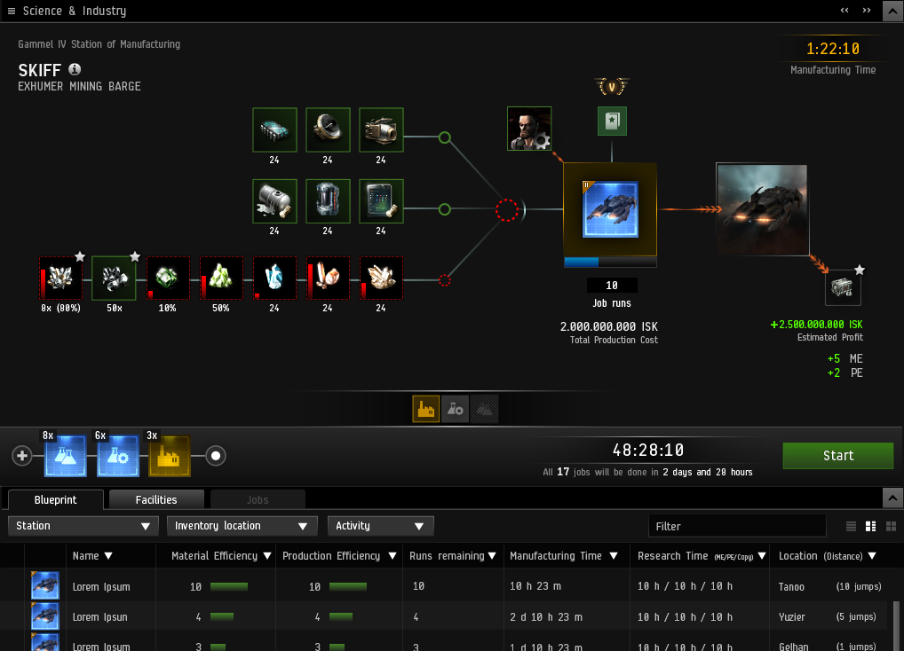Collapse the Science & Industry window
The width and height of the screenshot is (904, 651).
coord(892,11)
